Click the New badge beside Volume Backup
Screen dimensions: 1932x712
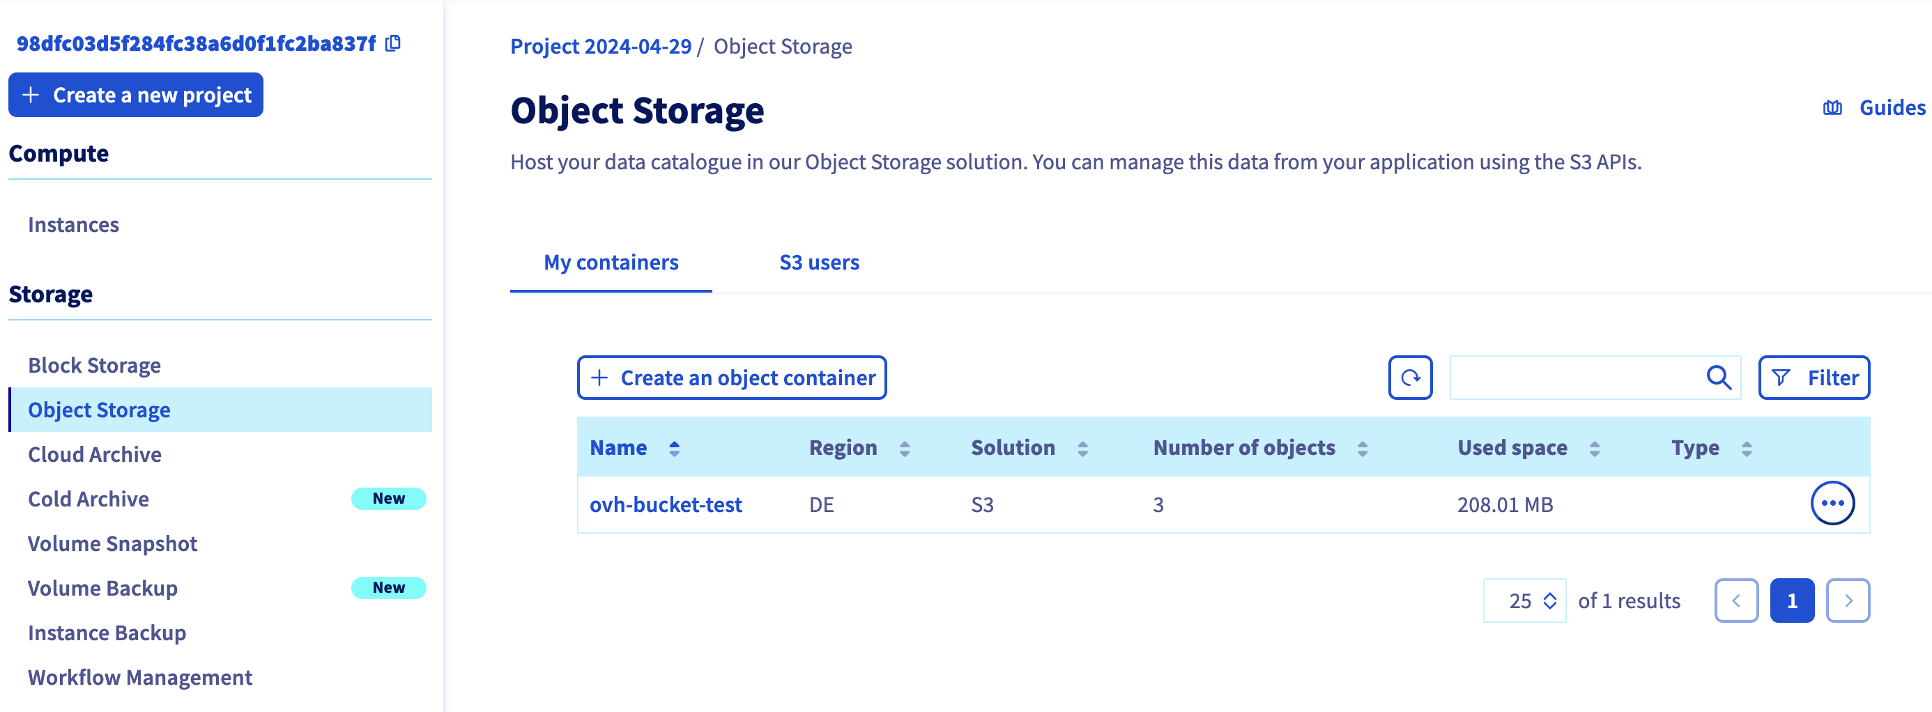pyautogui.click(x=388, y=587)
